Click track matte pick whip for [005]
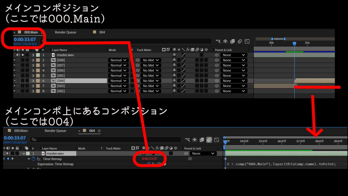 (x=138, y=75)
